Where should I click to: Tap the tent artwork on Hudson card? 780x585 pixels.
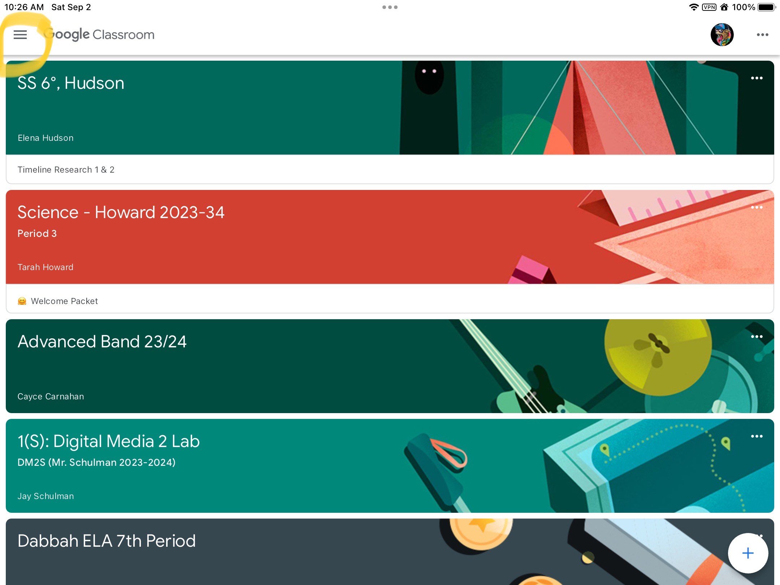[x=610, y=108]
